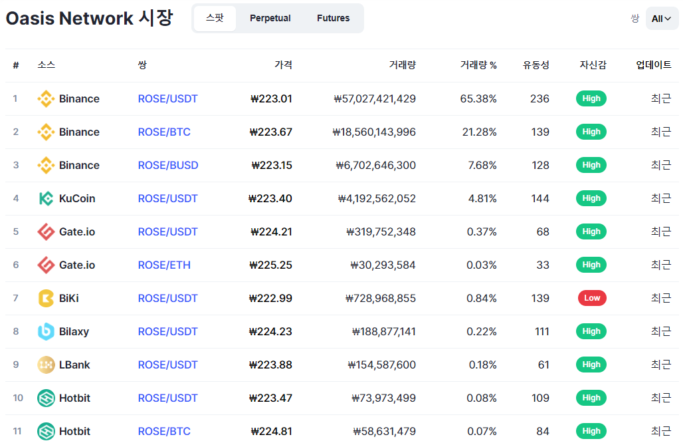Sort by the 가격 column header
This screenshot has height=447, width=689.
coord(284,65)
